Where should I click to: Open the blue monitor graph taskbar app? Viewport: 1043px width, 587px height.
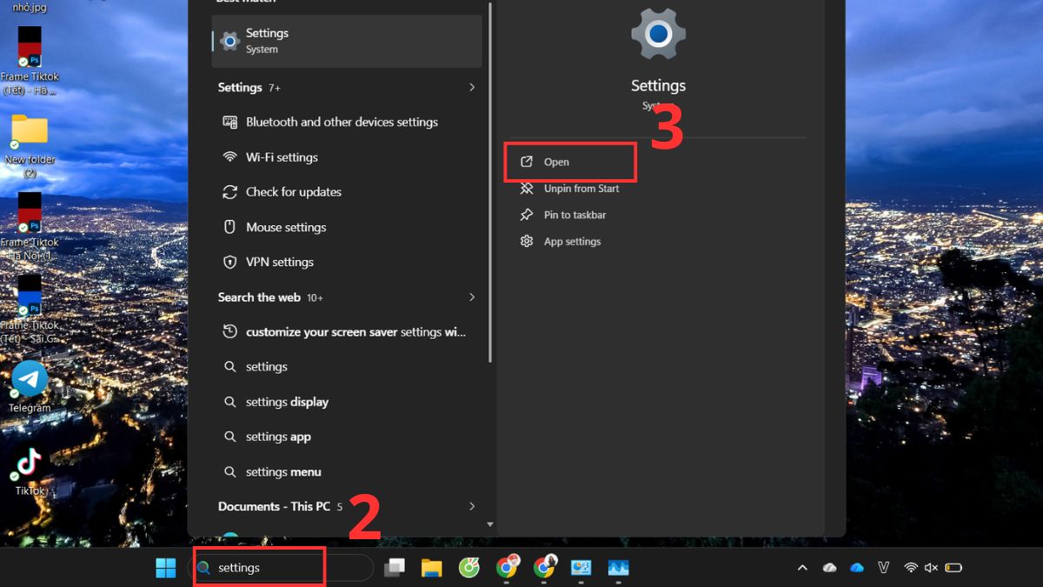pos(618,568)
